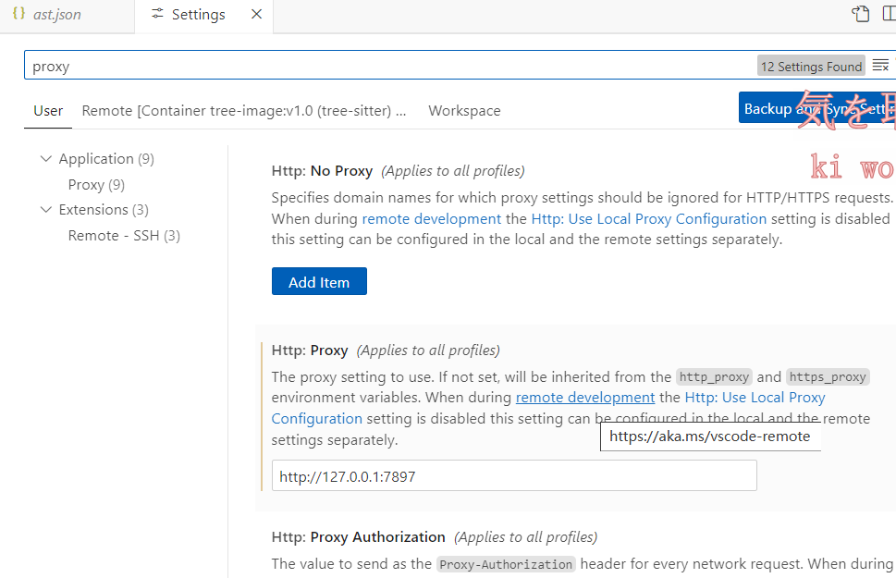Click the http_proxy code label

point(714,377)
